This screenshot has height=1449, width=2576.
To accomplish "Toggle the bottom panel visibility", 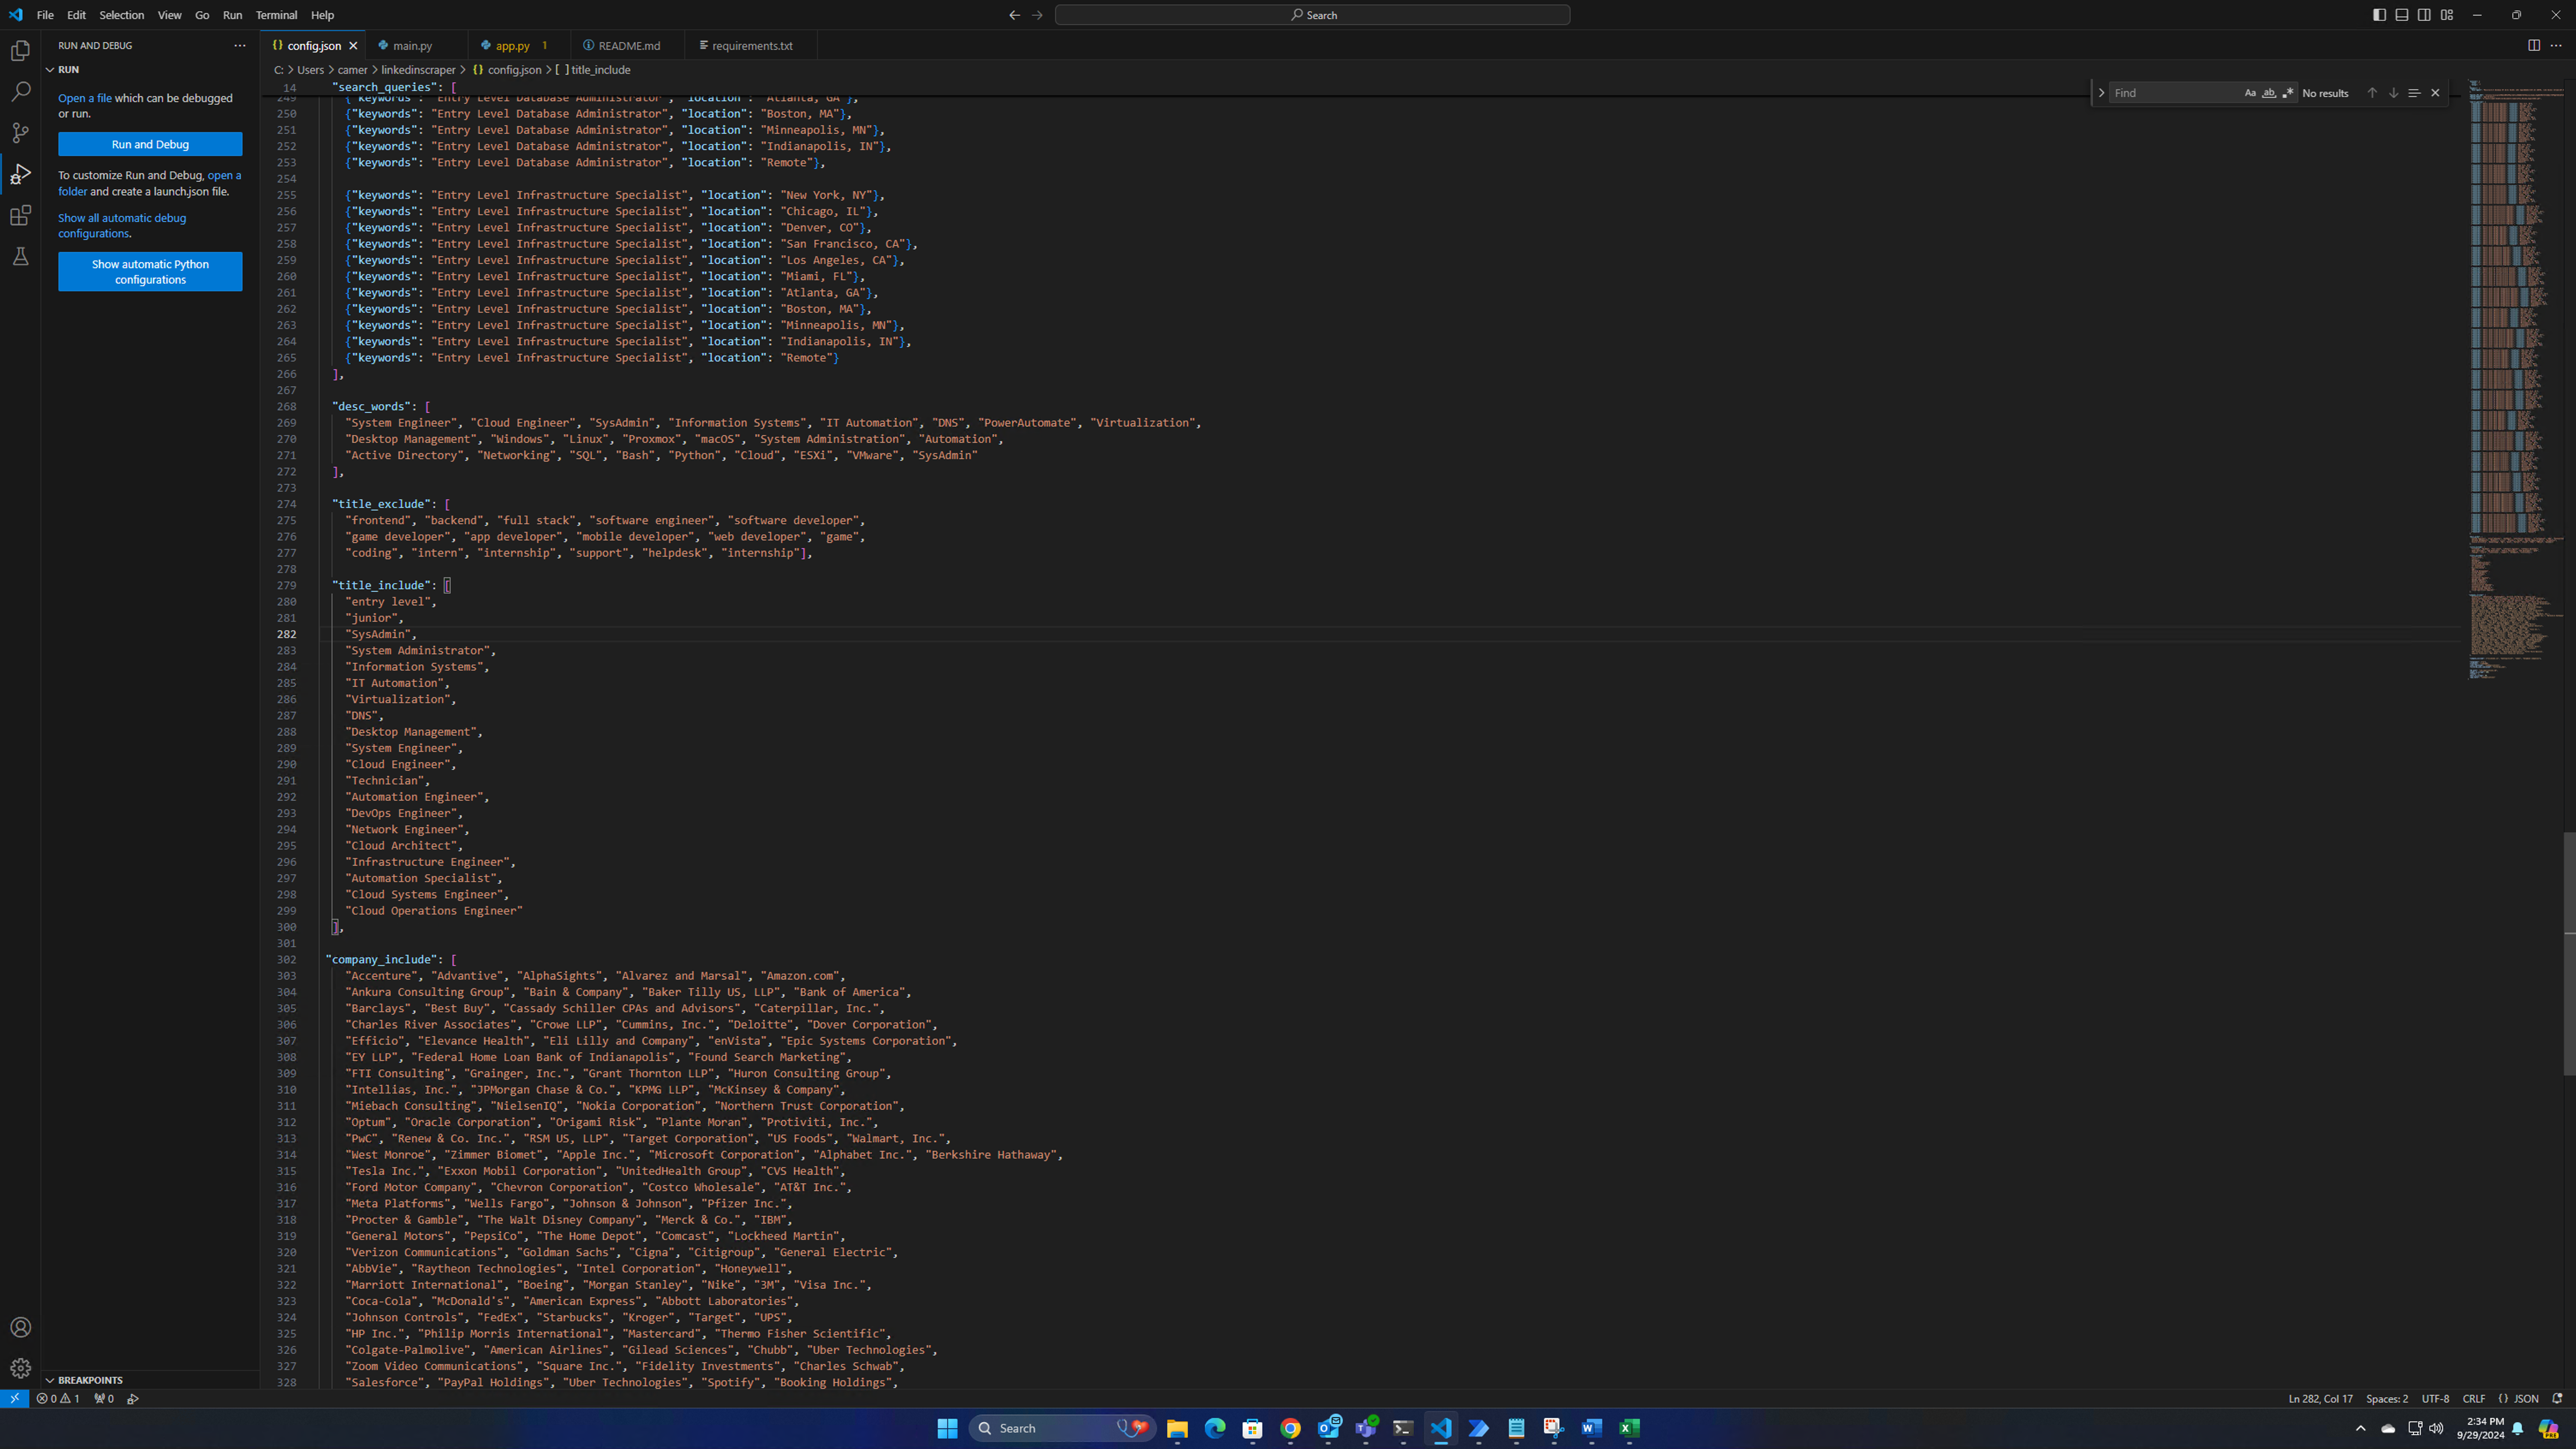I will point(2402,15).
